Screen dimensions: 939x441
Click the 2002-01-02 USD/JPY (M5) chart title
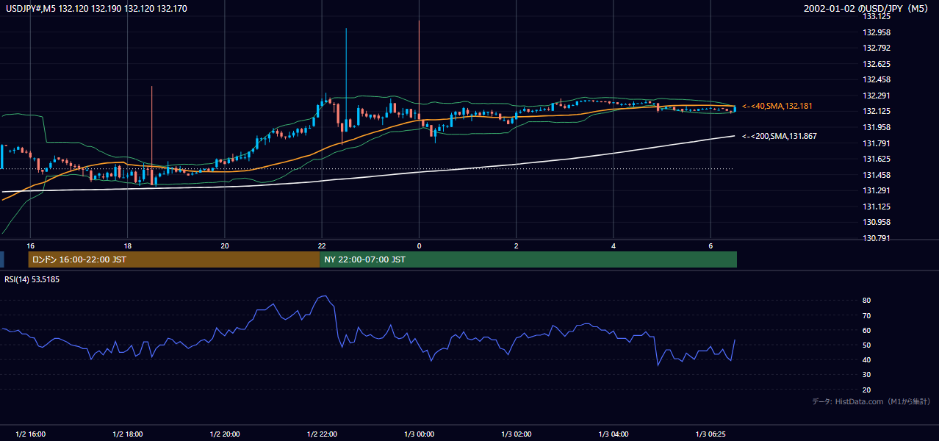868,9
